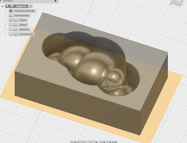Select the Orbit tool in navigation bar
The image size is (187, 143).
[x=72, y=142]
